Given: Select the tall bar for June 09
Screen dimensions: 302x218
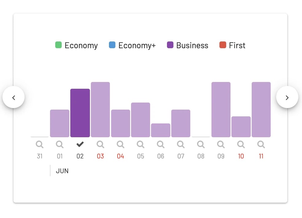Looking at the screenshot, I should (x=221, y=110).
